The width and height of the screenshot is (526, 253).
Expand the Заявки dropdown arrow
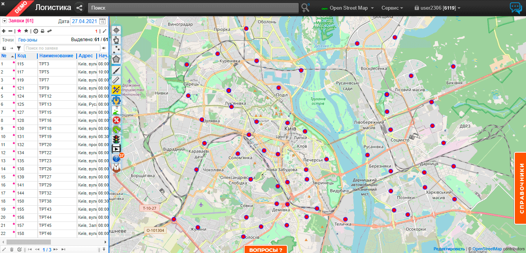[x=5, y=21]
